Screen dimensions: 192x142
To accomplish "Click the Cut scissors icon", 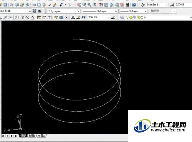I will (x=34, y=5).
